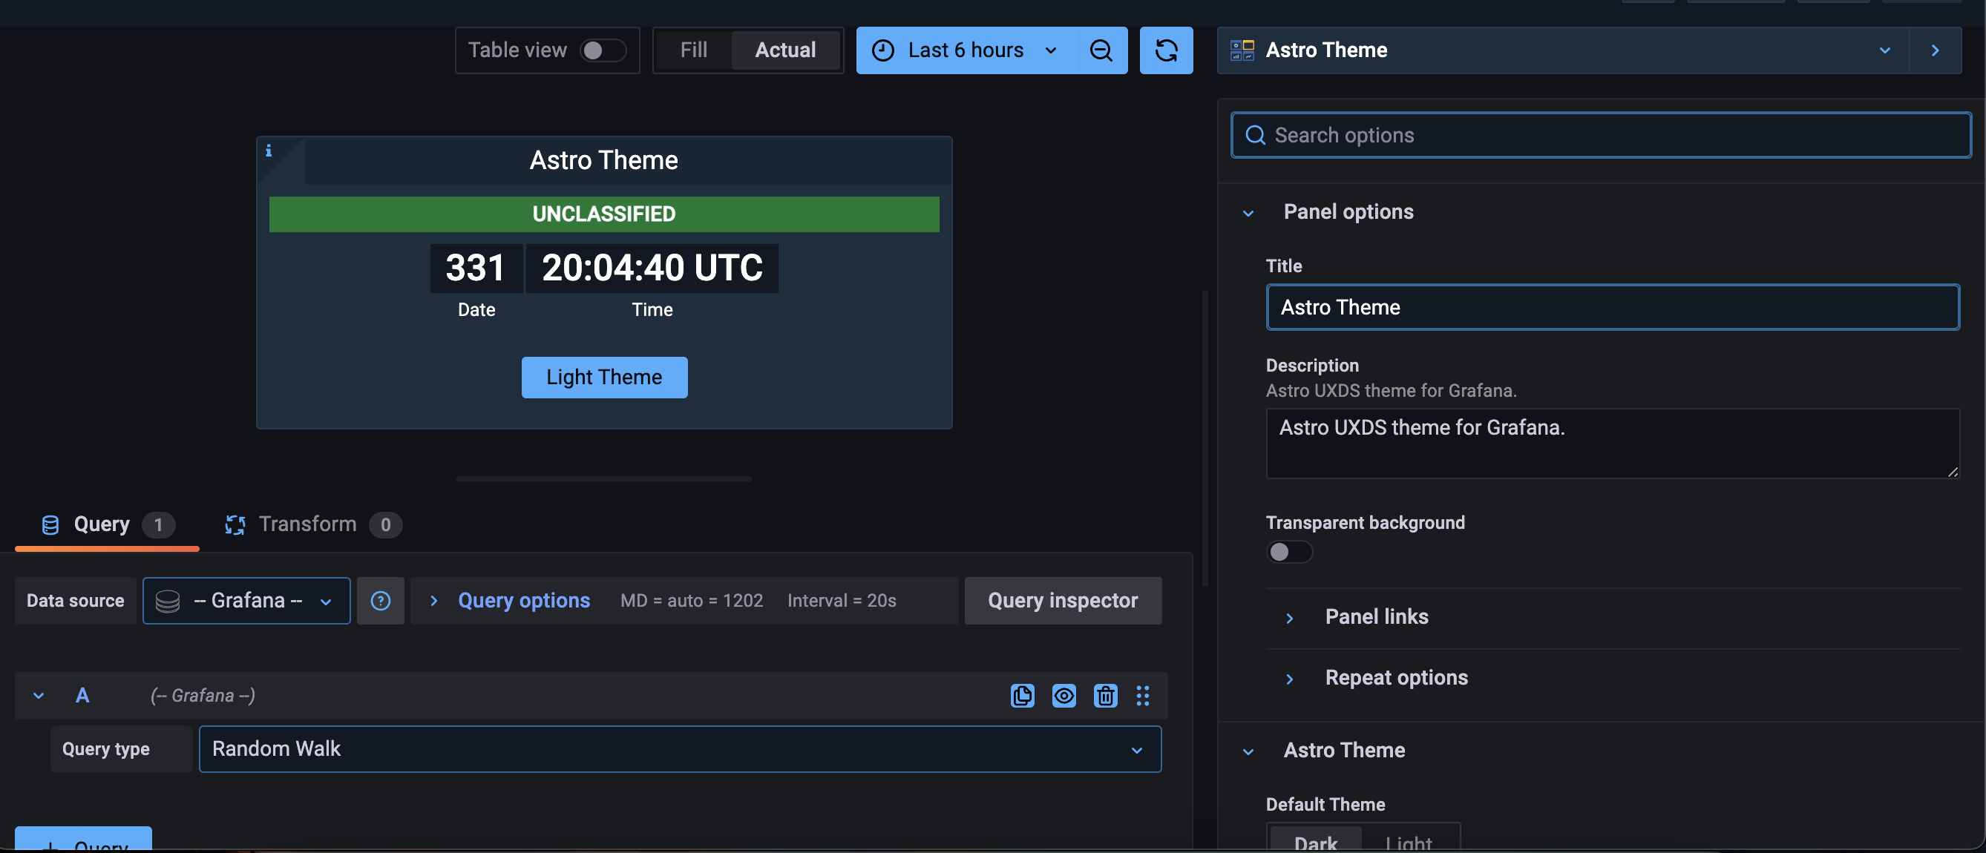Open the visualization picker dropdown chevron

click(1884, 50)
